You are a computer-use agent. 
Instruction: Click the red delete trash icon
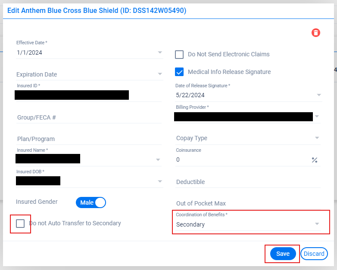pos(316,33)
